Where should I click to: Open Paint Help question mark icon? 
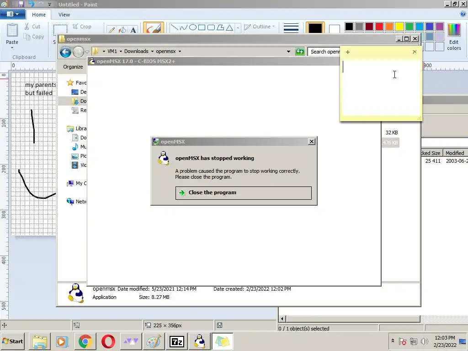[463, 14]
